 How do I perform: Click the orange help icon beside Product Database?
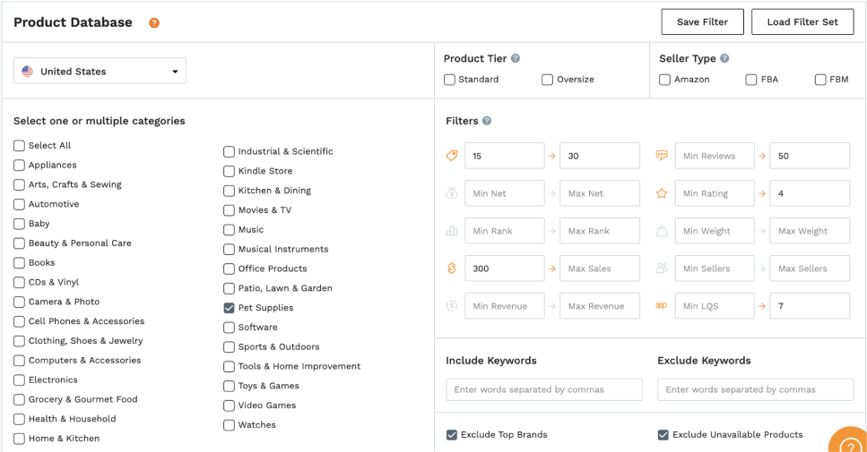click(x=154, y=22)
